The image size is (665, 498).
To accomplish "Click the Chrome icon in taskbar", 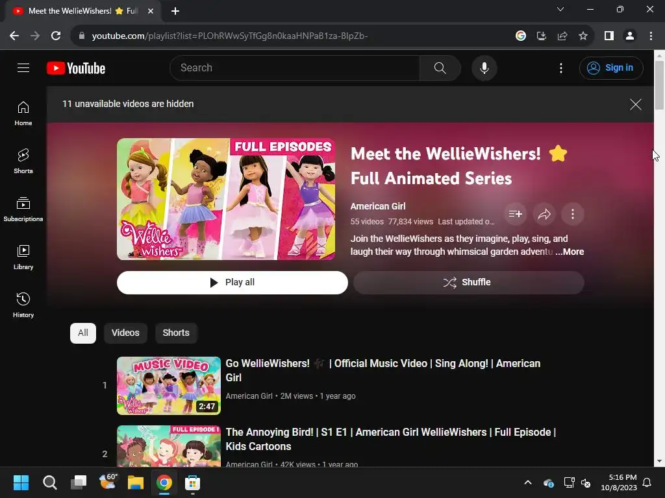I will click(x=164, y=482).
